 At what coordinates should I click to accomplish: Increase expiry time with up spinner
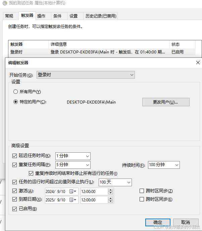point(110,198)
